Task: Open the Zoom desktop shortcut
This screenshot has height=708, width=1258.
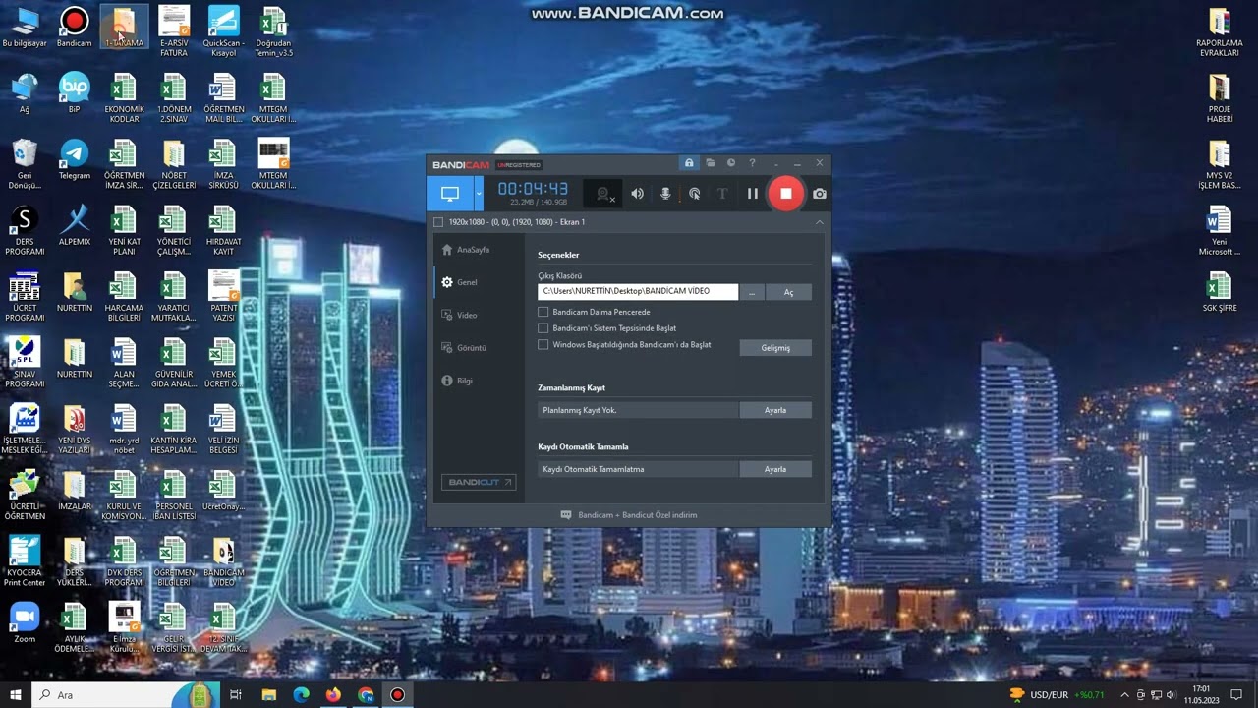Action: coord(25,622)
